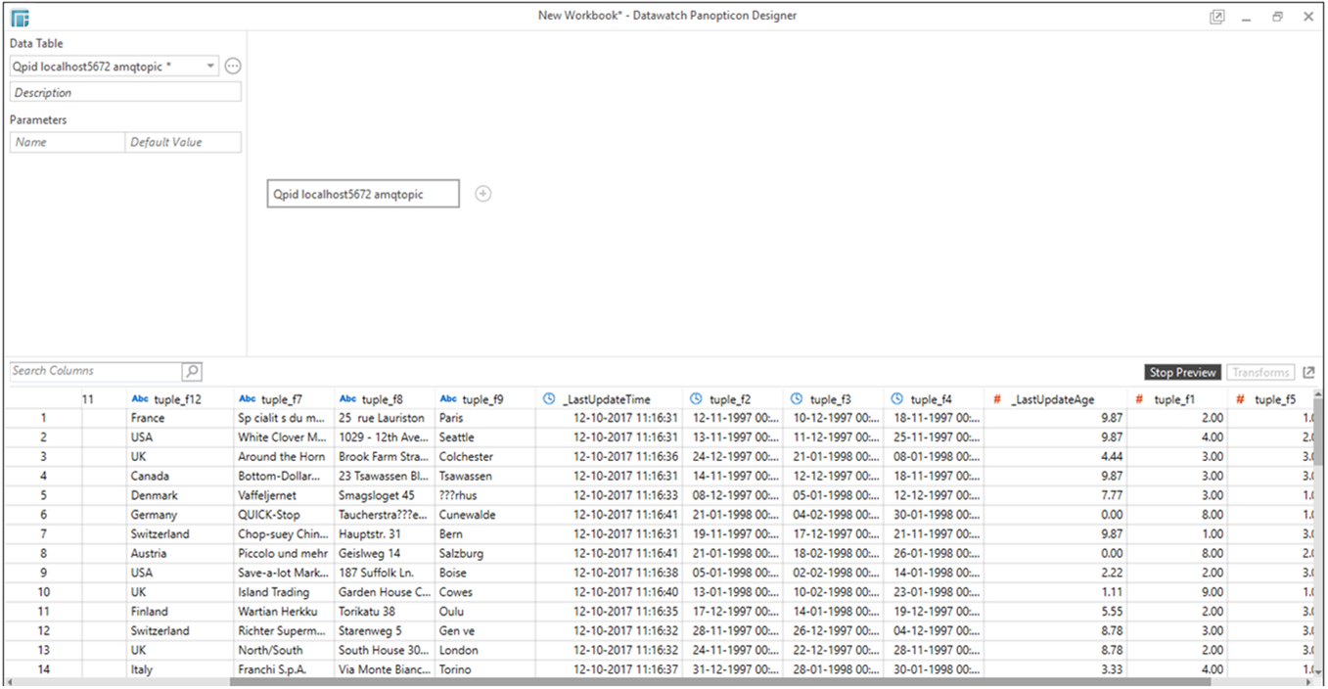Pop out the data preview panel
1328x689 pixels.
[1309, 373]
